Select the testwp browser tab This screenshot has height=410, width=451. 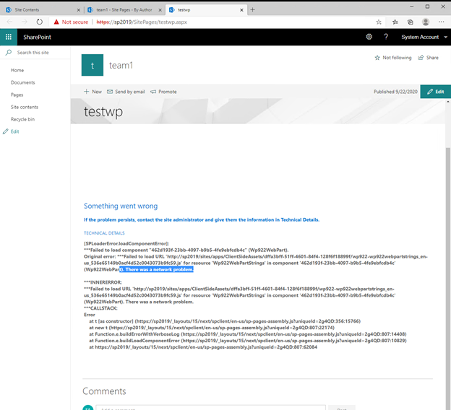(x=206, y=10)
